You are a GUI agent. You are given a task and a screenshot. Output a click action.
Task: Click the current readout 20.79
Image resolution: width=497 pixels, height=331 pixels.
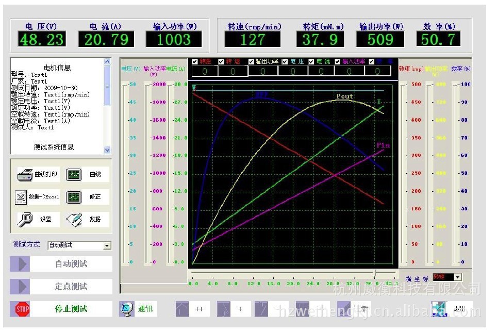pyautogui.click(x=106, y=39)
